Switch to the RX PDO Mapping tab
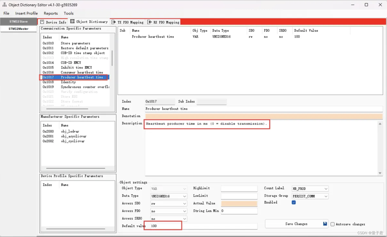The image size is (387, 237). [164, 22]
